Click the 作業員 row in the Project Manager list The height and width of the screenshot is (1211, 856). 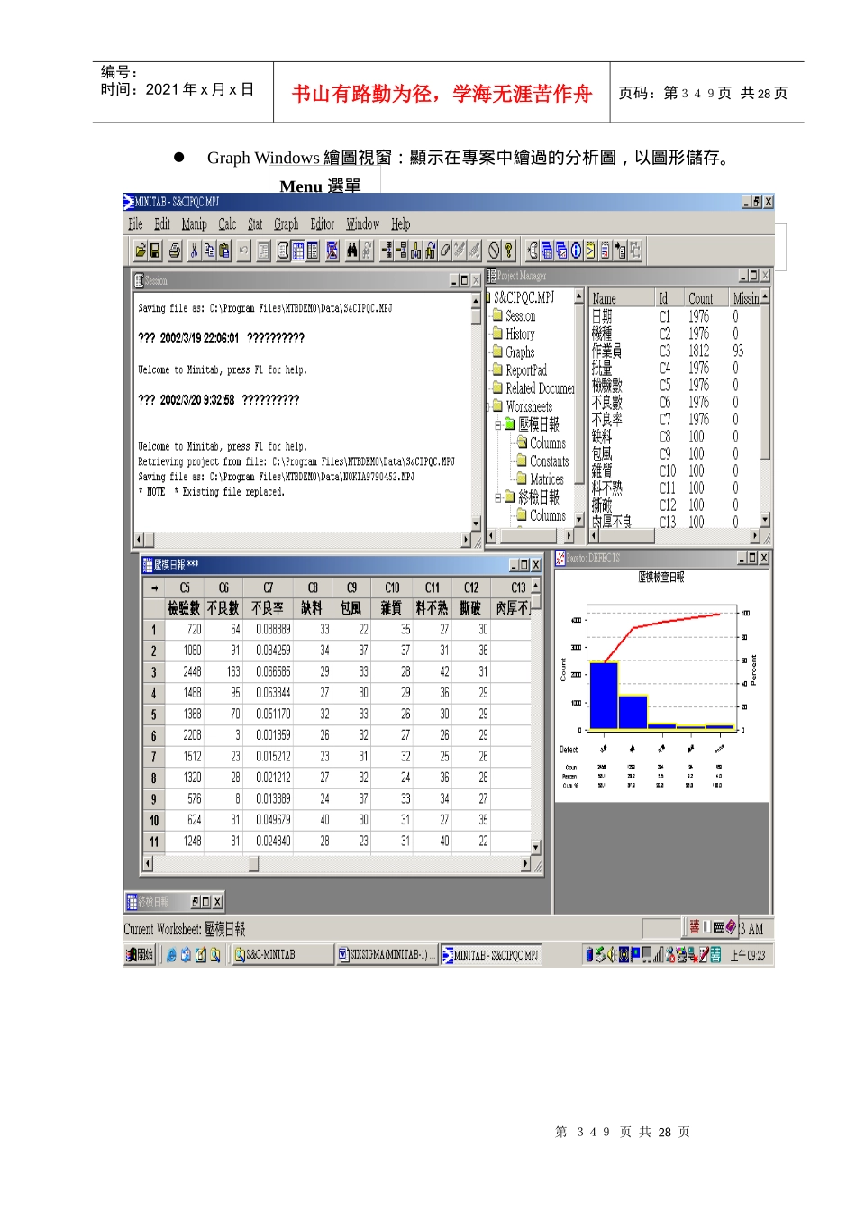(x=606, y=351)
